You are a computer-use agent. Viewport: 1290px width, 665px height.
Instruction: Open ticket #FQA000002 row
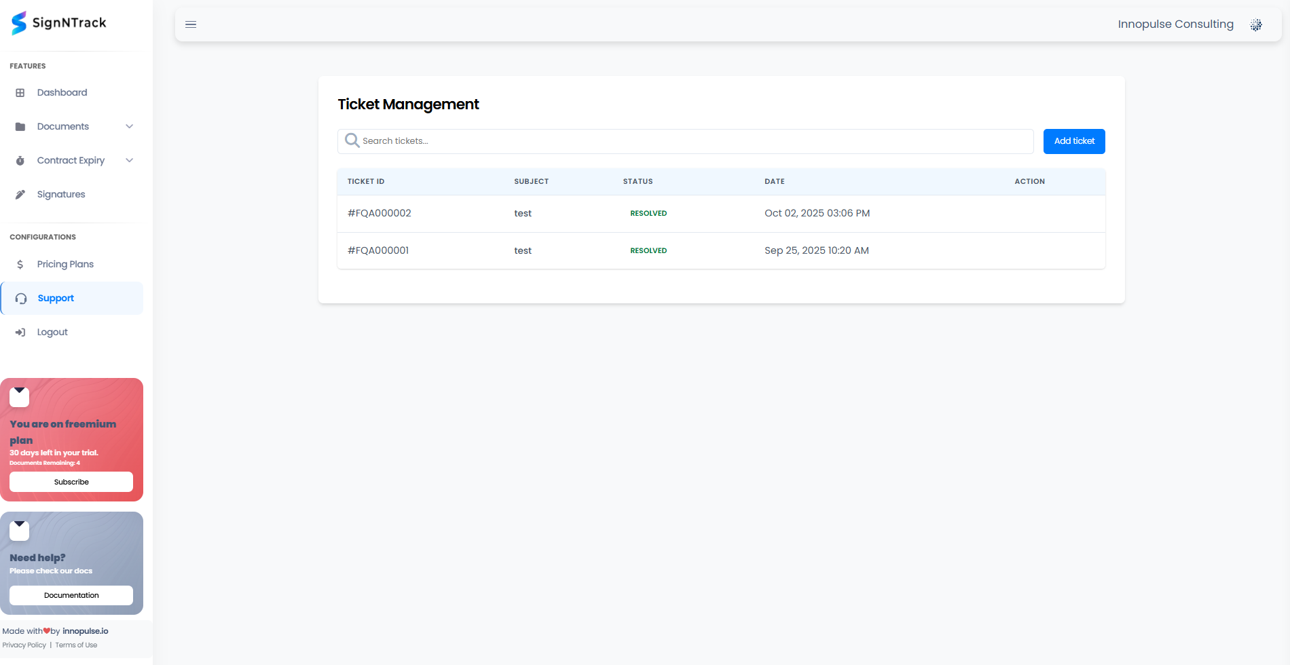click(380, 213)
